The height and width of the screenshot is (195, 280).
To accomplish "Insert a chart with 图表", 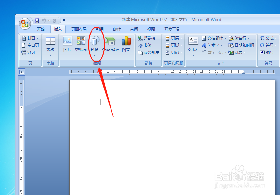I will tap(126, 44).
